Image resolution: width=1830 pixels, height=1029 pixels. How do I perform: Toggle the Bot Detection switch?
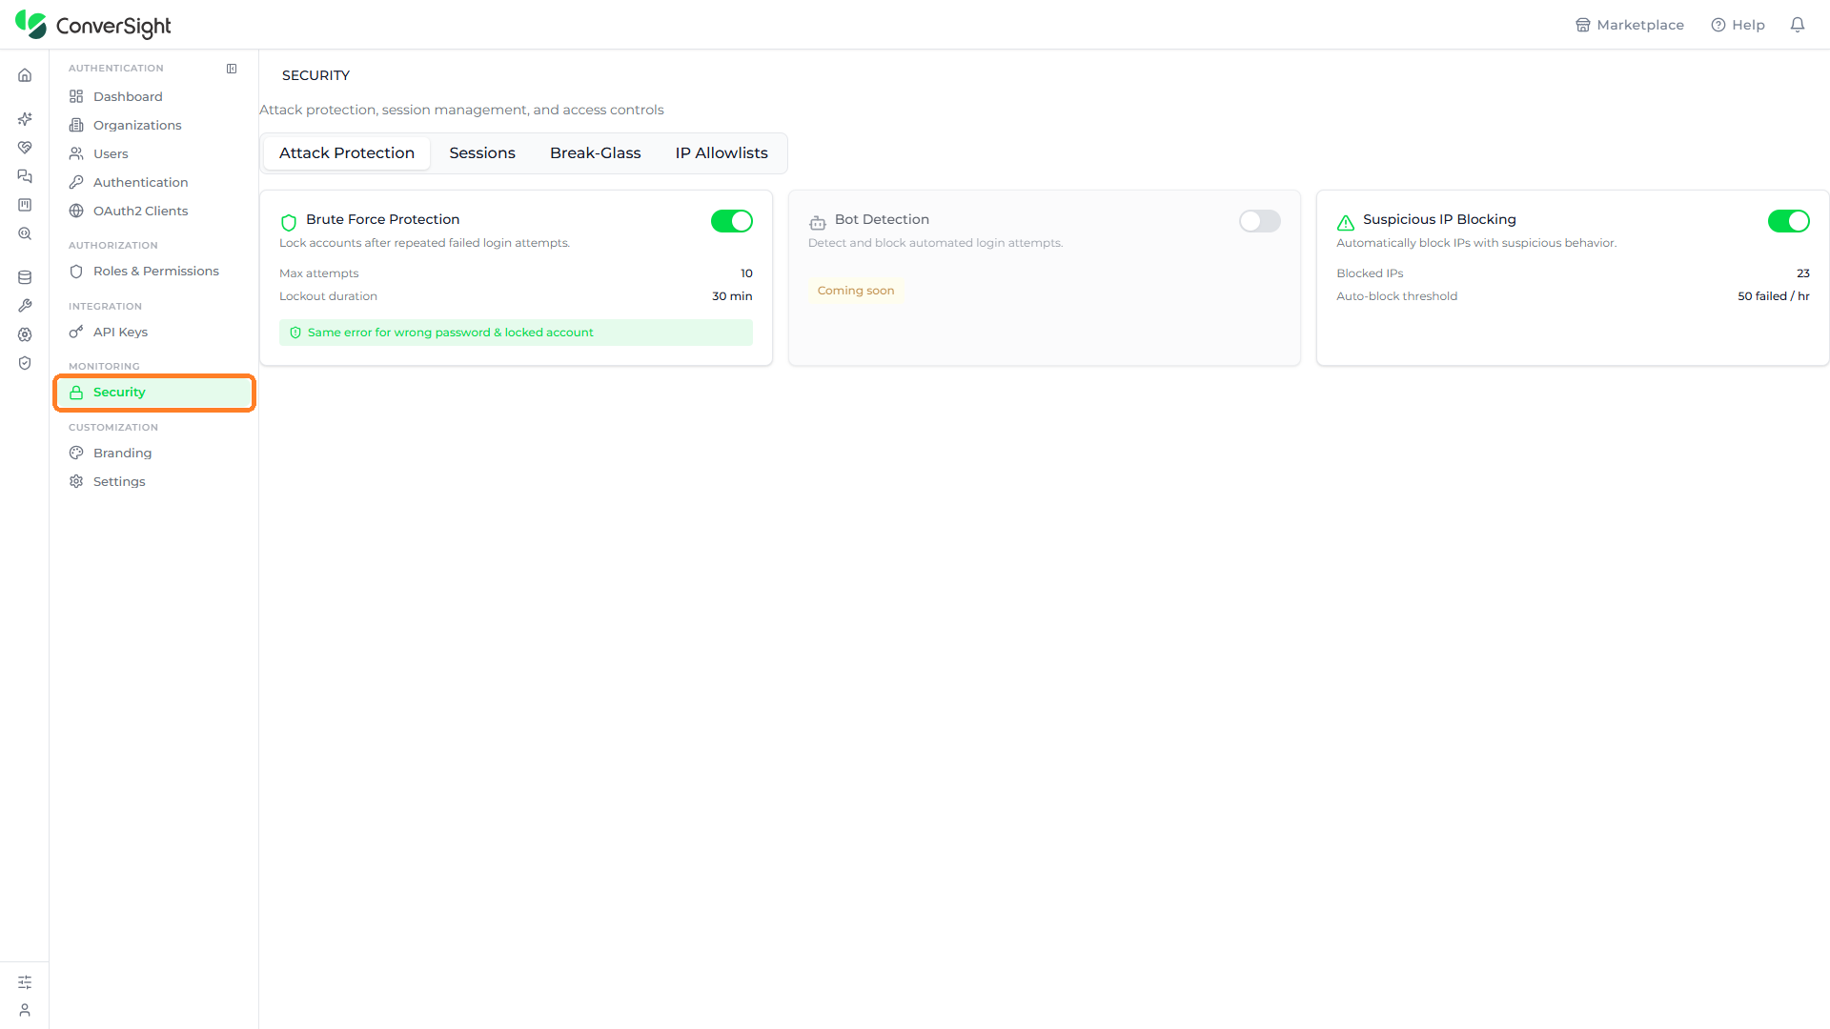click(x=1260, y=221)
